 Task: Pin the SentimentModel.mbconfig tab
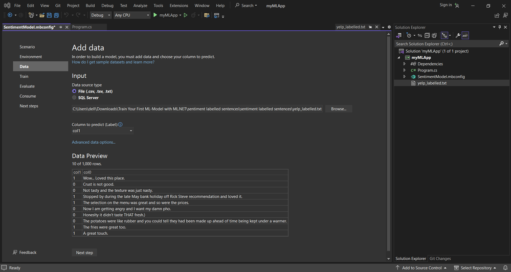click(x=61, y=27)
